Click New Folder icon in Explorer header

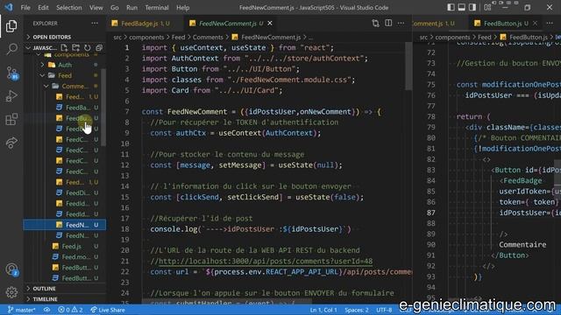76,47
